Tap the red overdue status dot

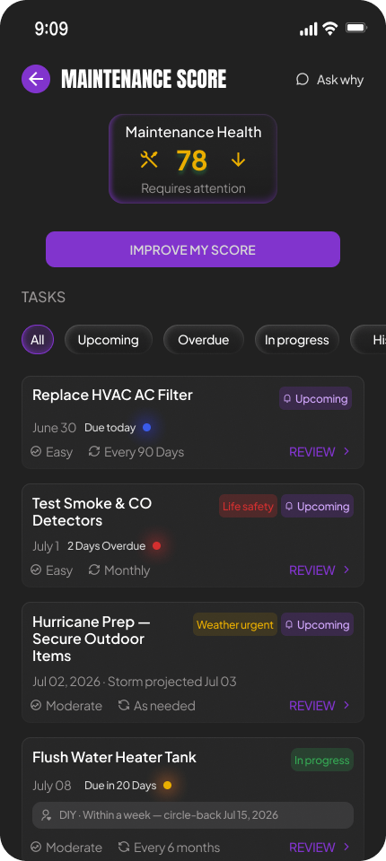pos(156,546)
